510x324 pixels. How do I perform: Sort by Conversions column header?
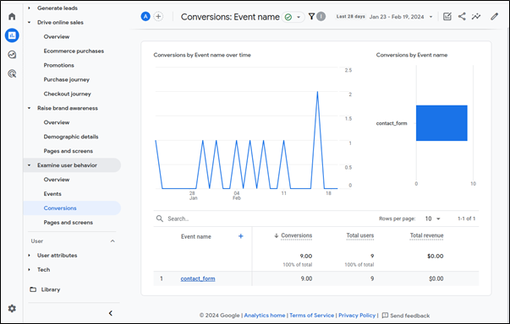[x=296, y=235]
